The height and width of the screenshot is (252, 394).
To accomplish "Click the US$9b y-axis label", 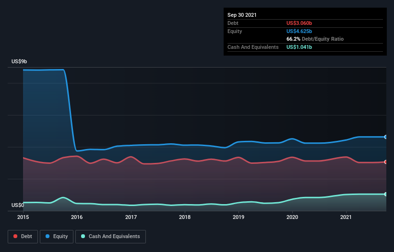I will tap(19, 61).
